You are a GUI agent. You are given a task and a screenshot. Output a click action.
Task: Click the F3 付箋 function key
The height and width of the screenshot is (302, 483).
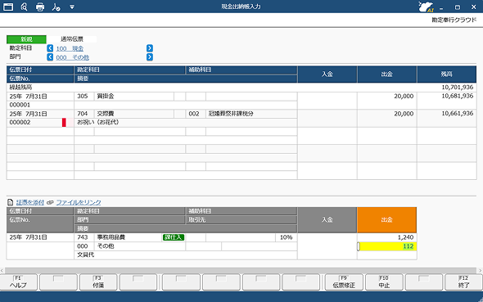[98, 282]
